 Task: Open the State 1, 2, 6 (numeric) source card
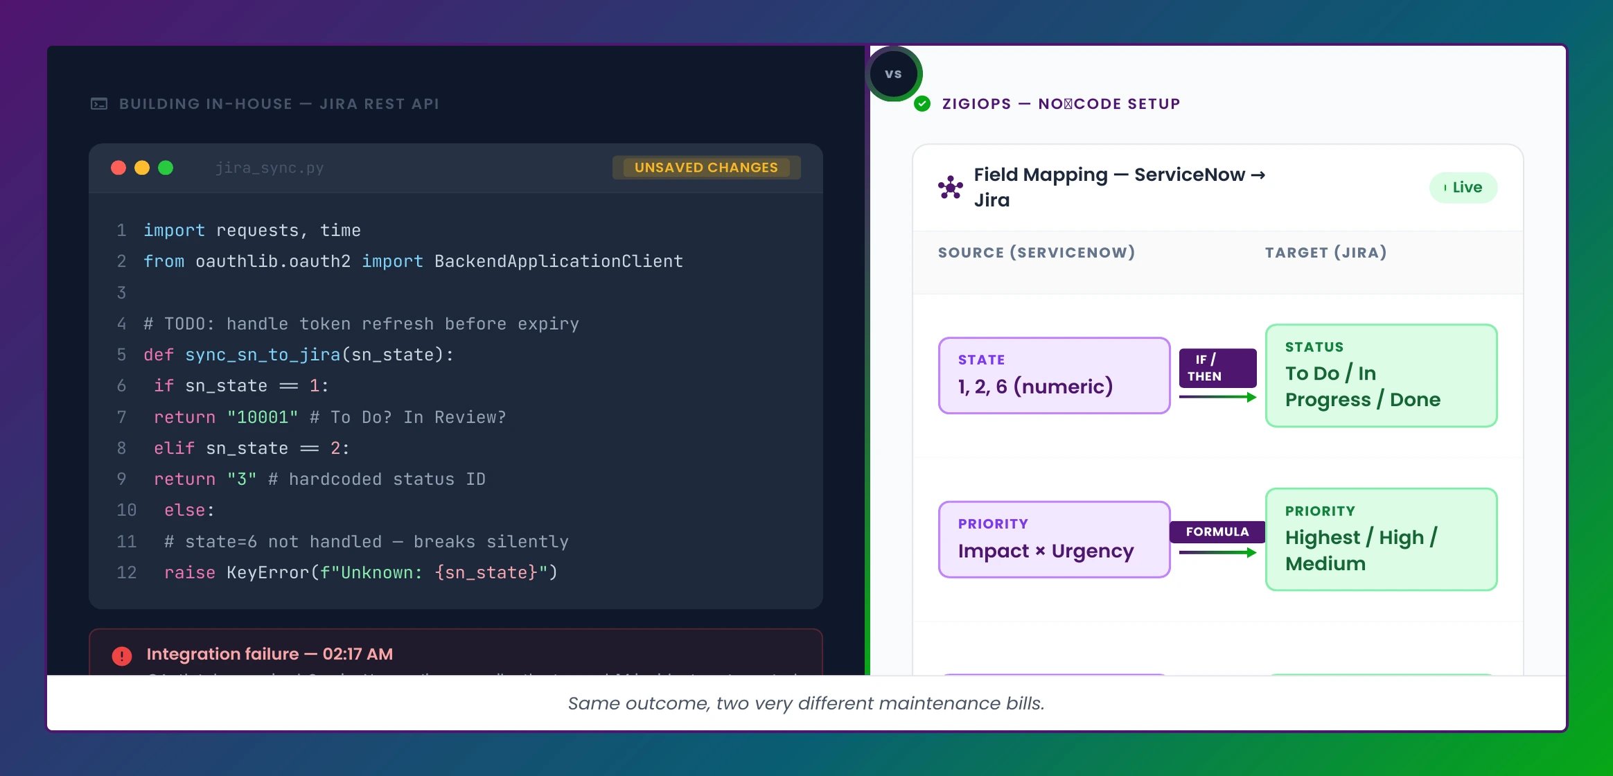coord(1055,376)
